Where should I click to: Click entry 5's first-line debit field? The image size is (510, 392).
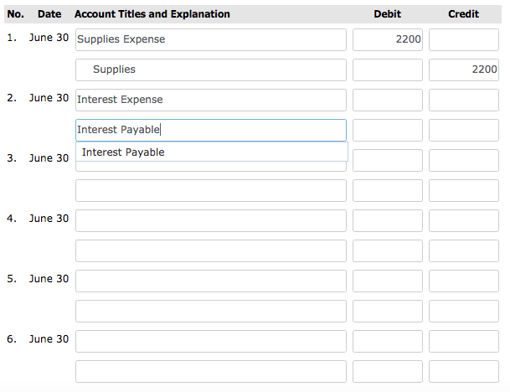point(387,281)
